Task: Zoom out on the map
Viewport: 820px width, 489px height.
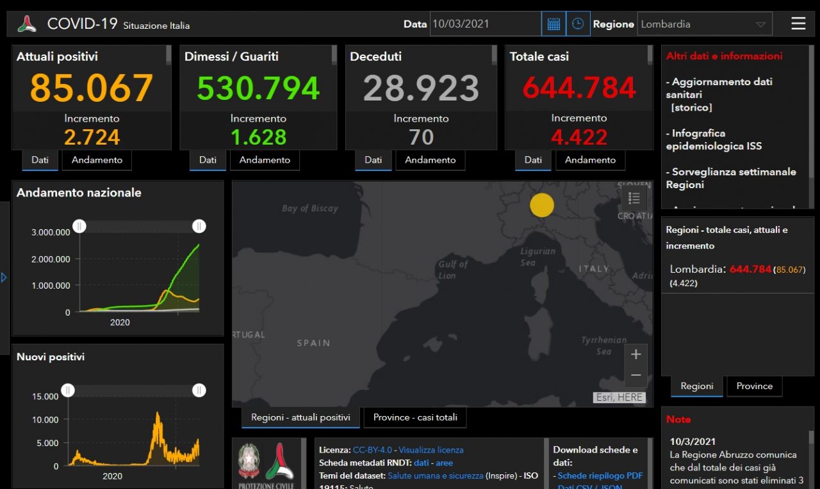Action: tap(635, 375)
